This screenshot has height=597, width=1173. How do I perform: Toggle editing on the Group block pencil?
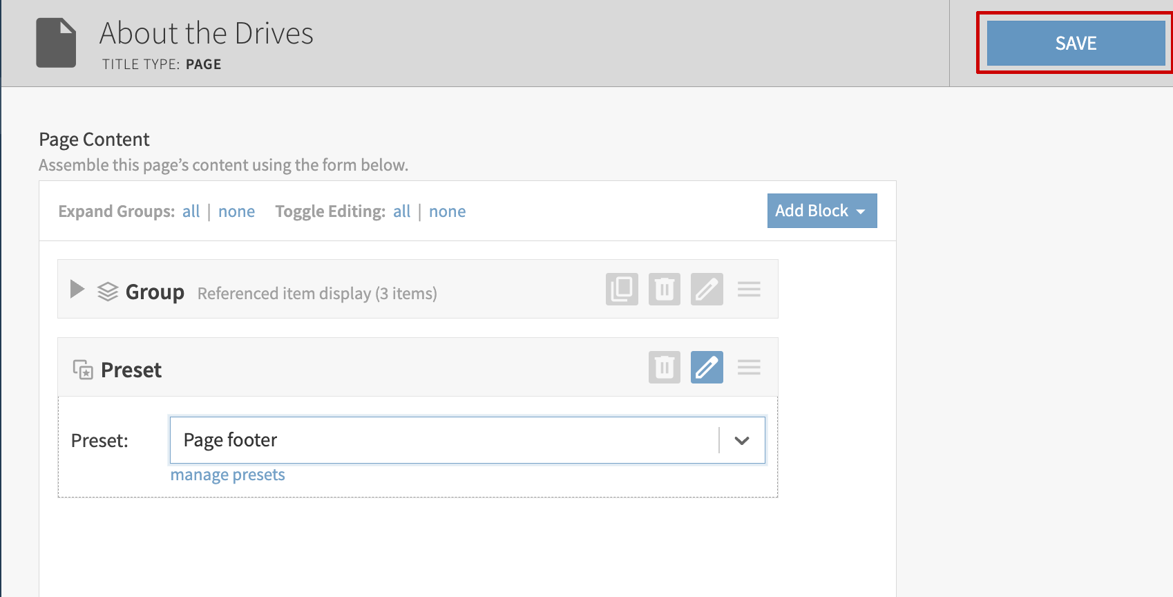706,289
